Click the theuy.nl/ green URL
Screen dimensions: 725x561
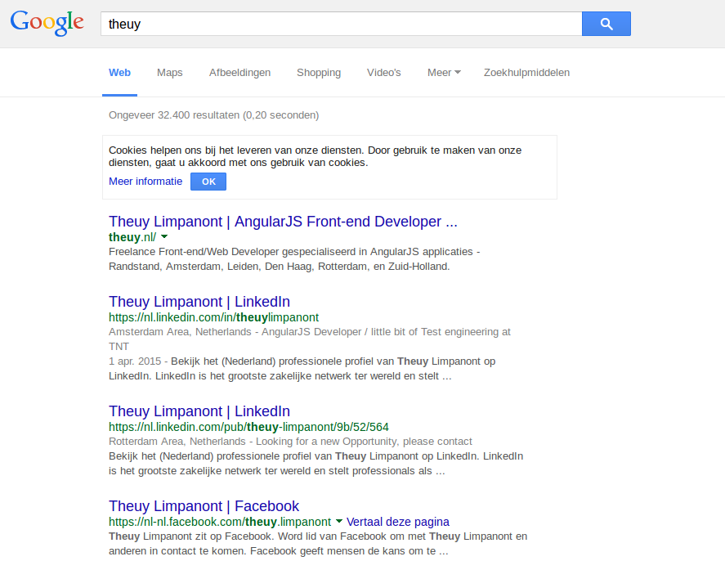point(132,237)
